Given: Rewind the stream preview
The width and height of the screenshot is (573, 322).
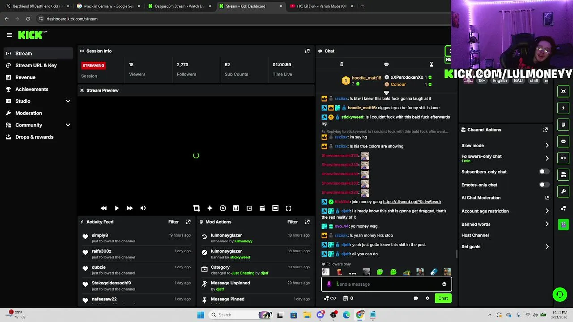Looking at the screenshot, I should [x=103, y=208].
